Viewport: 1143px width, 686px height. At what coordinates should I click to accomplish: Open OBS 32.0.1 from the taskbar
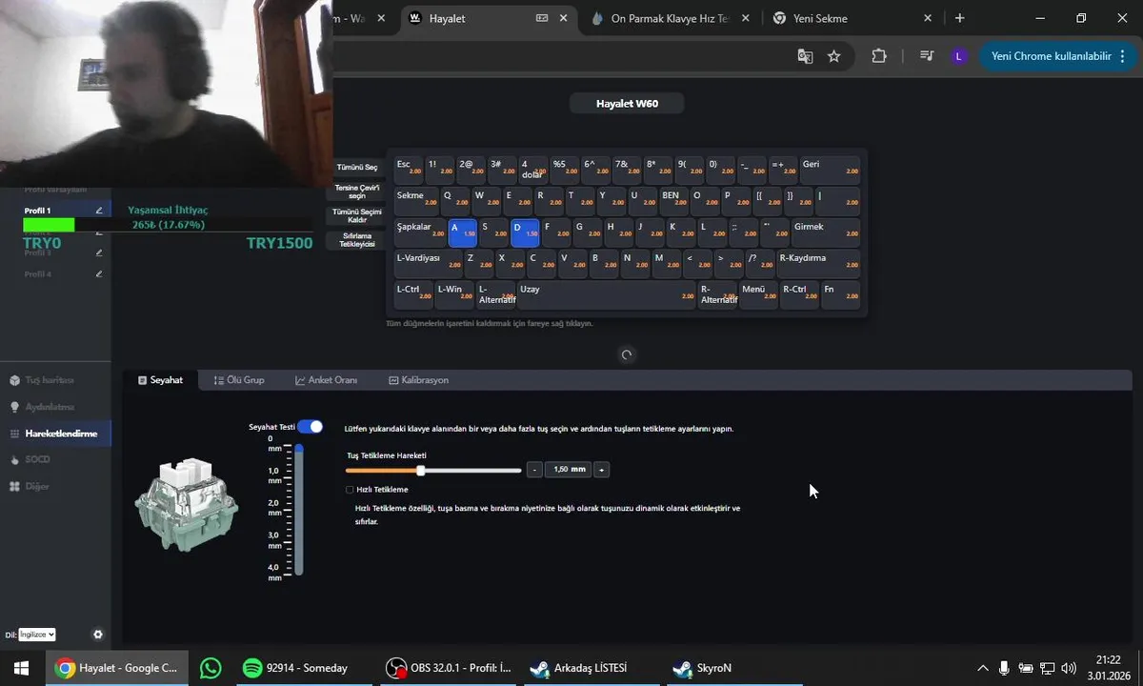coord(448,668)
